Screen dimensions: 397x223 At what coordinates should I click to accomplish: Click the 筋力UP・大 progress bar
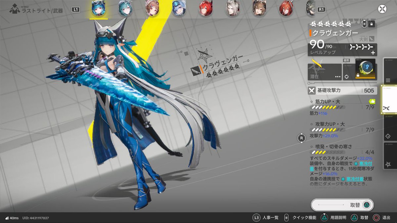[328, 107]
